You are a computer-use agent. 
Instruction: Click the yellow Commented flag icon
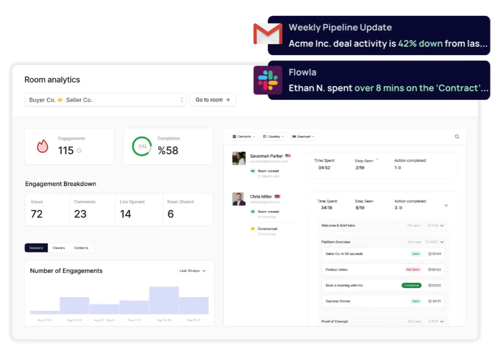[x=253, y=228]
